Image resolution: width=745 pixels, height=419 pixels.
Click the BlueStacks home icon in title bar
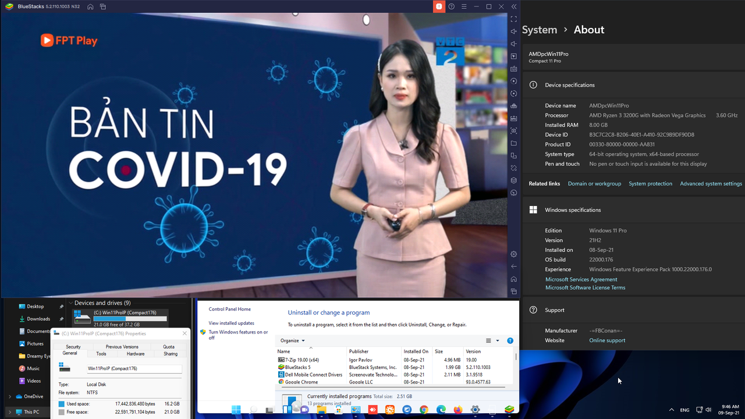coord(90,6)
